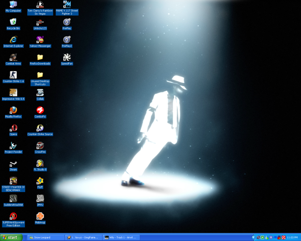Screen dimensions: 301x241
Task: Click the Opera icon in system tray
Action: (x=259, y=238)
